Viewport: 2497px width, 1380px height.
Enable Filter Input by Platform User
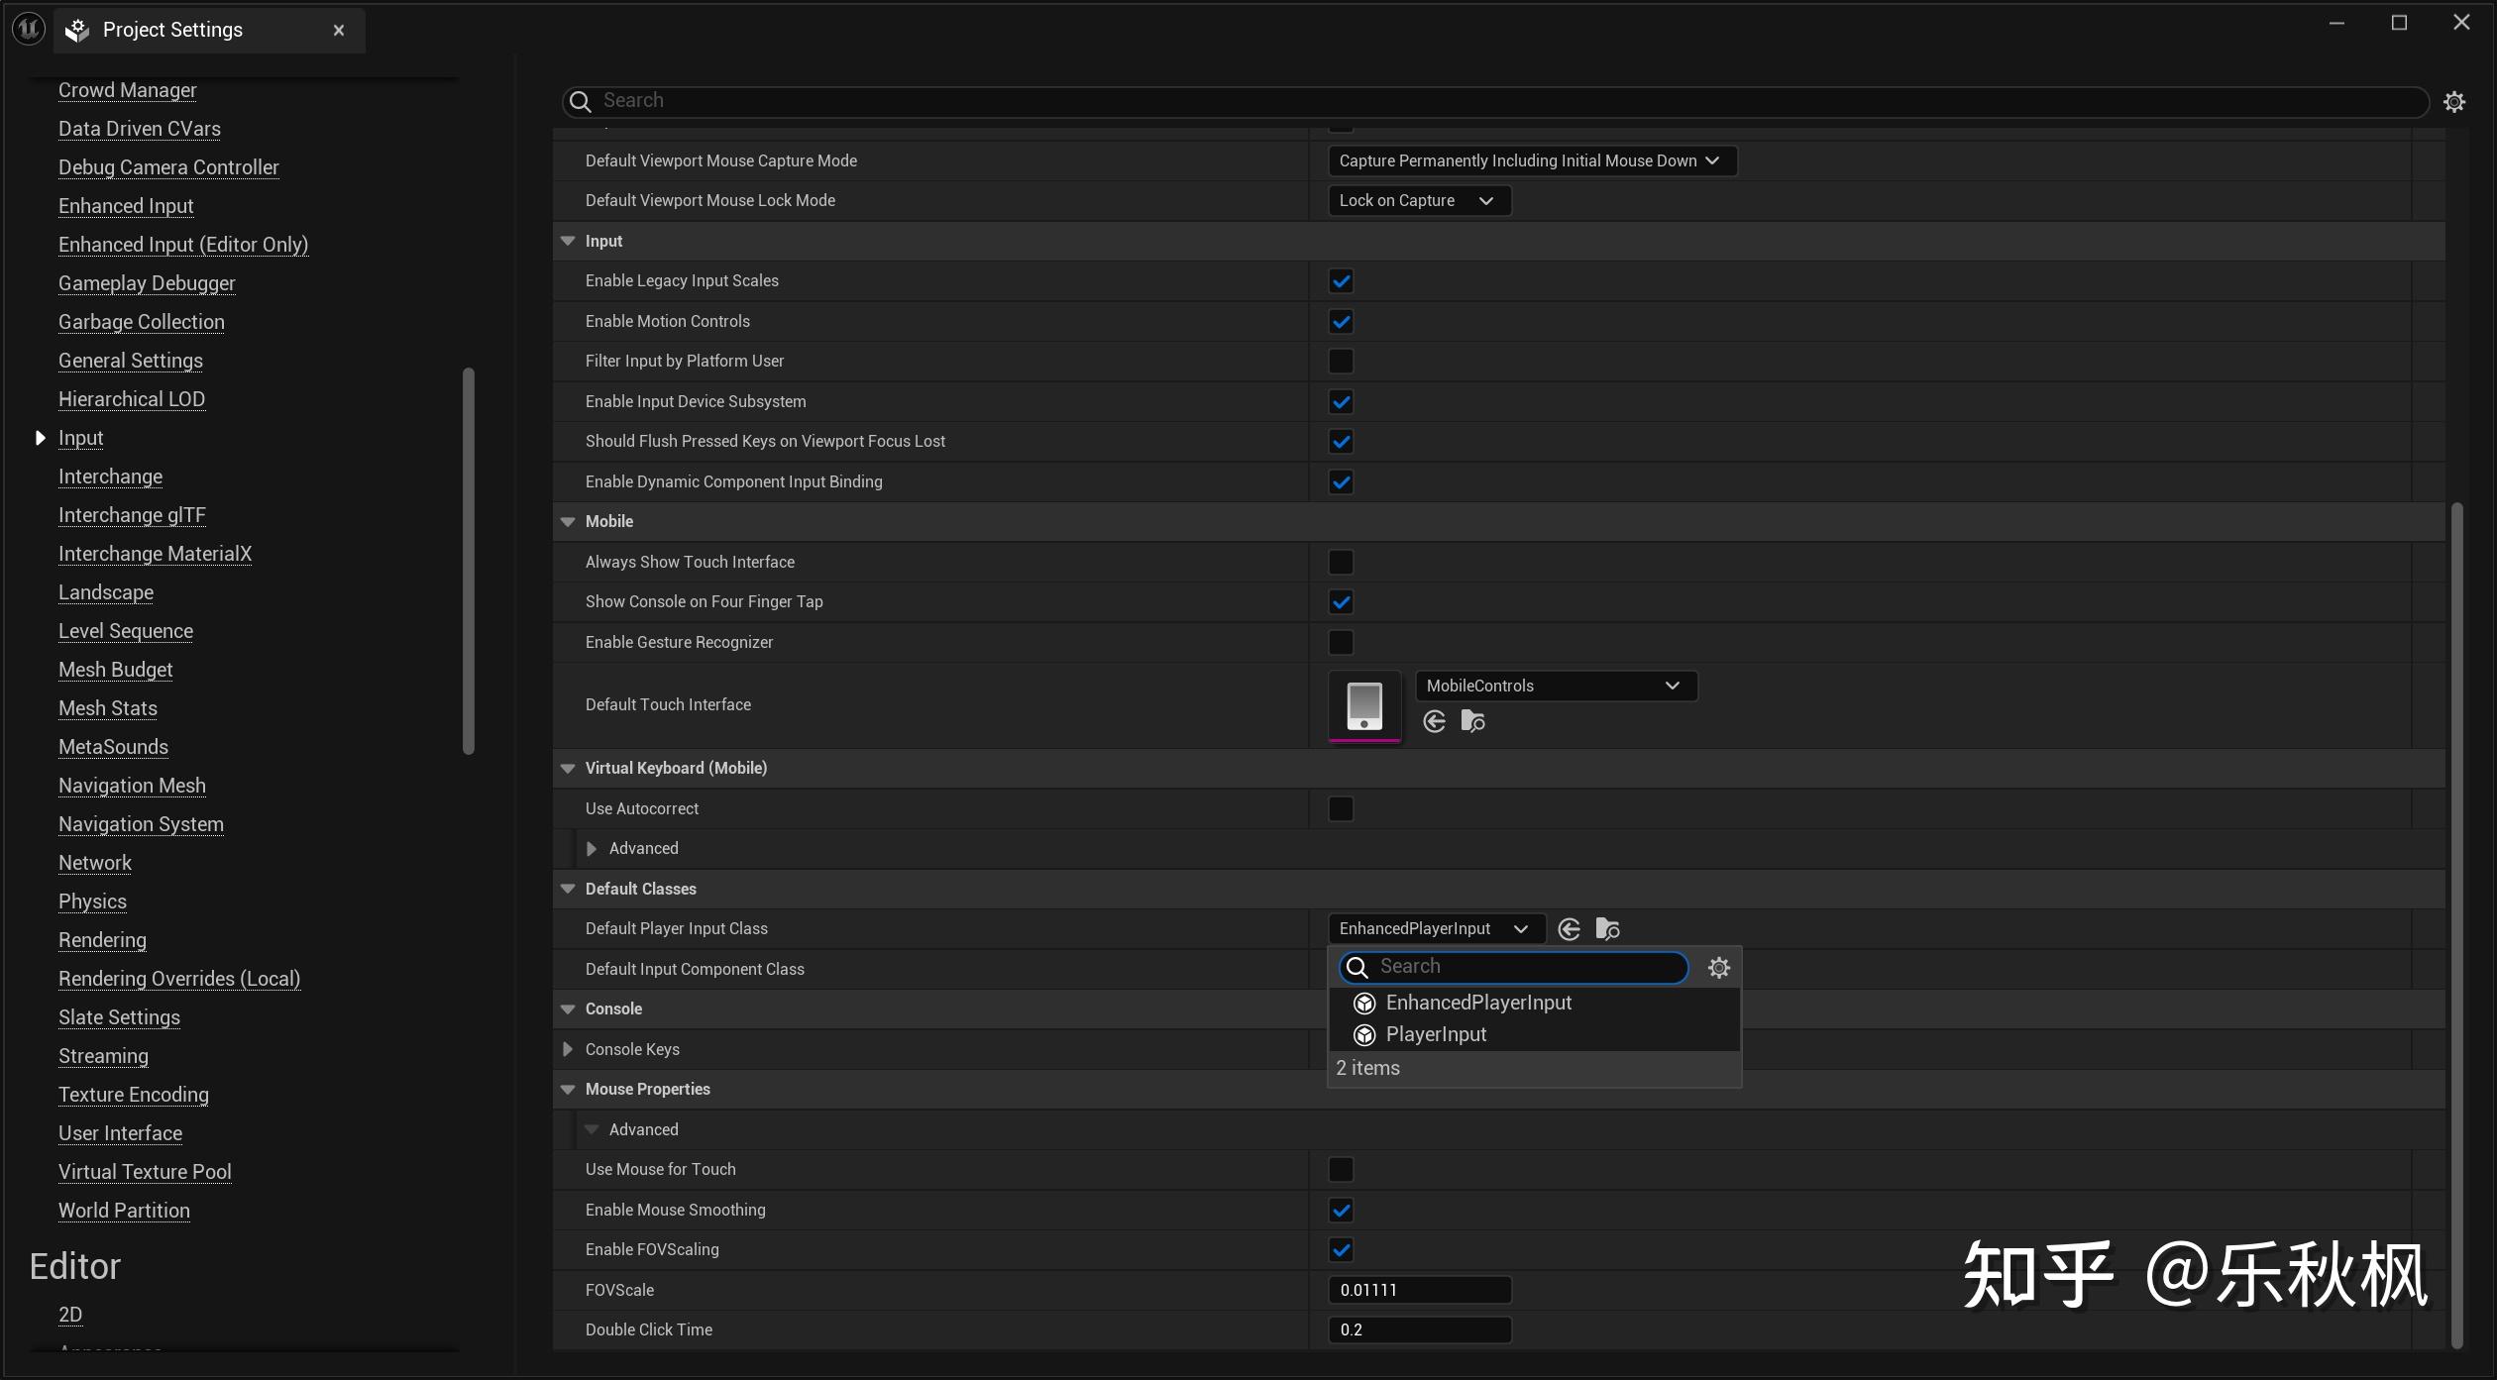coord(1341,362)
